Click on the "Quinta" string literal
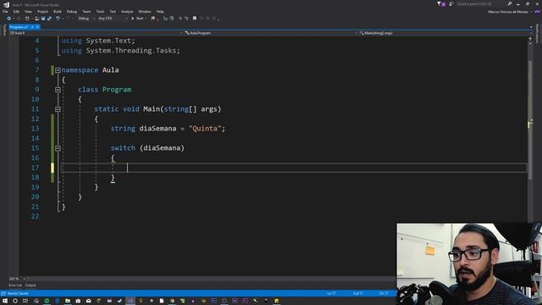This screenshot has width=542, height=305. (205, 129)
